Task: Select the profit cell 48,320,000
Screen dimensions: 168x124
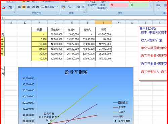Action: point(103,59)
